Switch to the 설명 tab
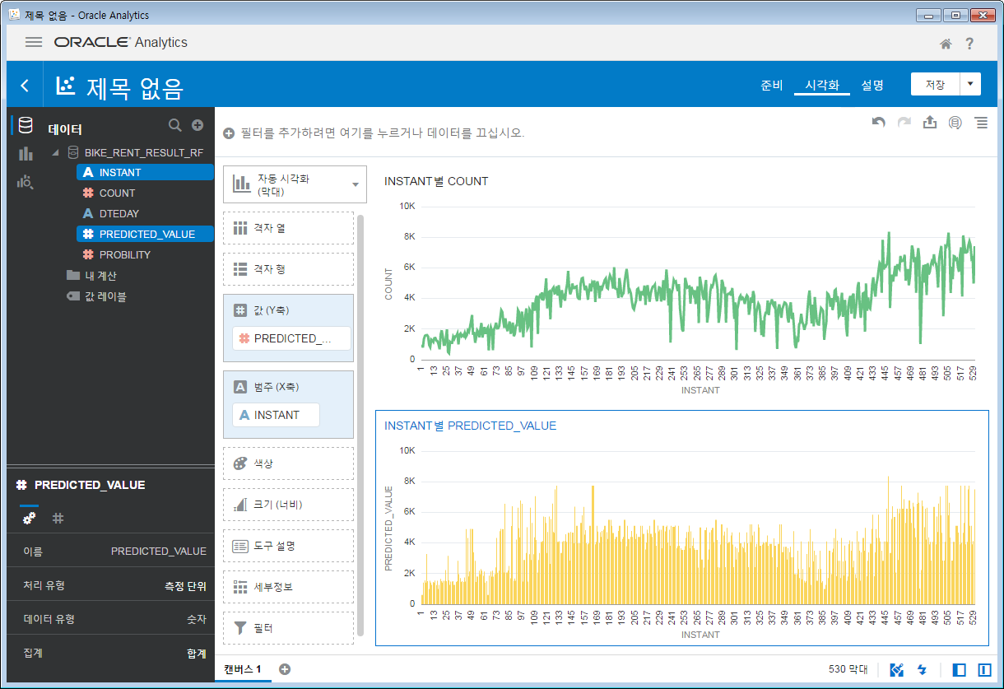Viewport: 1004px width, 689px height. coord(872,85)
